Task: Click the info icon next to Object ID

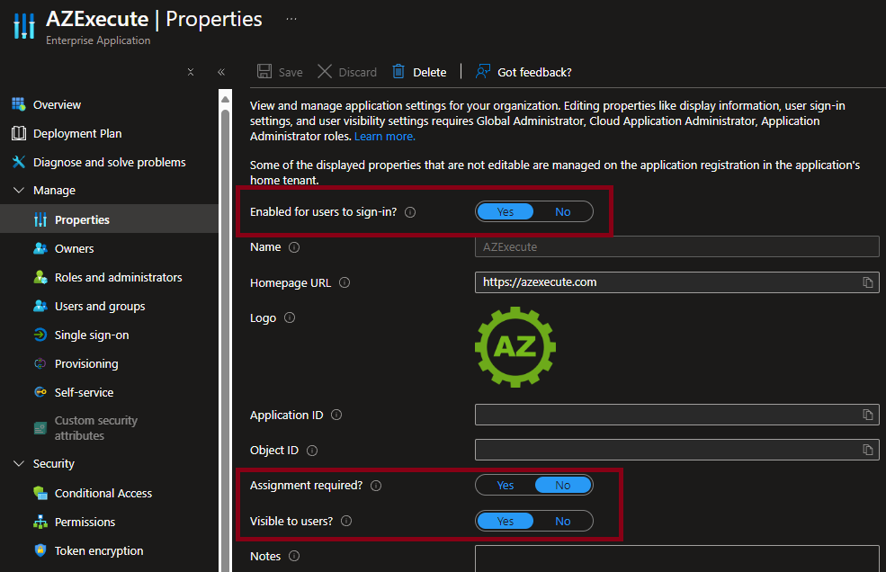Action: pos(312,451)
